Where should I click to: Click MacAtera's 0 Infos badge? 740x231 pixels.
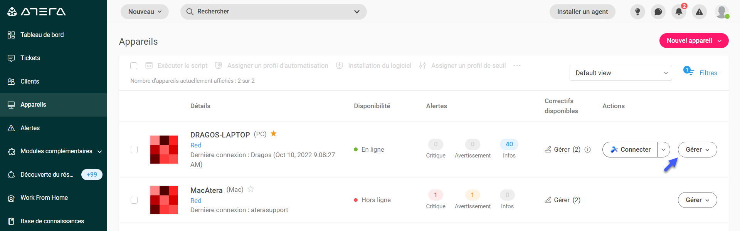click(x=507, y=195)
